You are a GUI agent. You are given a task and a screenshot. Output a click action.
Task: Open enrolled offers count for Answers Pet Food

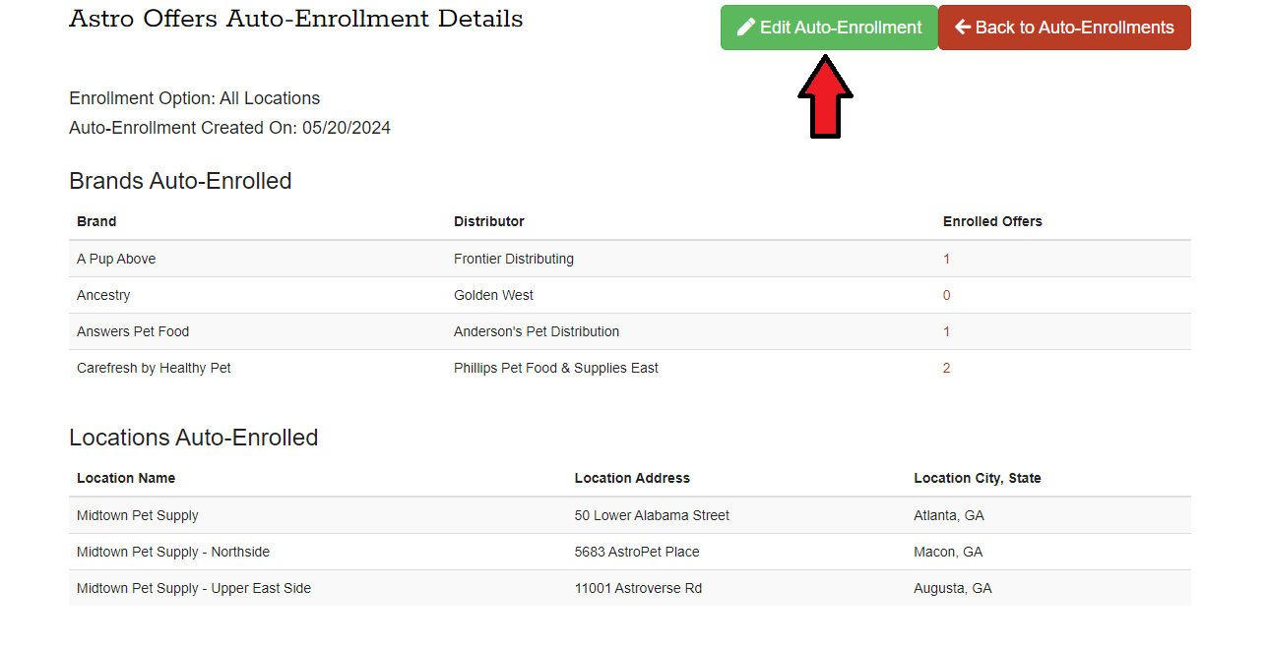click(946, 331)
